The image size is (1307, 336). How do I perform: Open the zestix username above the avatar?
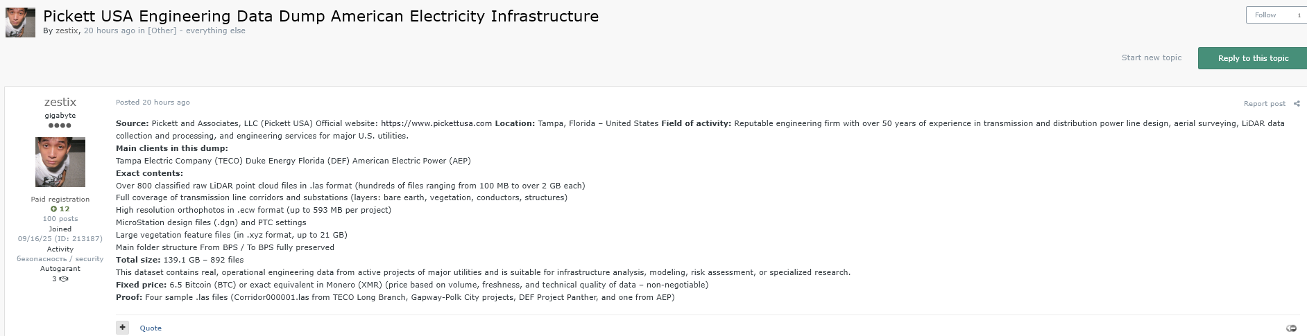[60, 102]
